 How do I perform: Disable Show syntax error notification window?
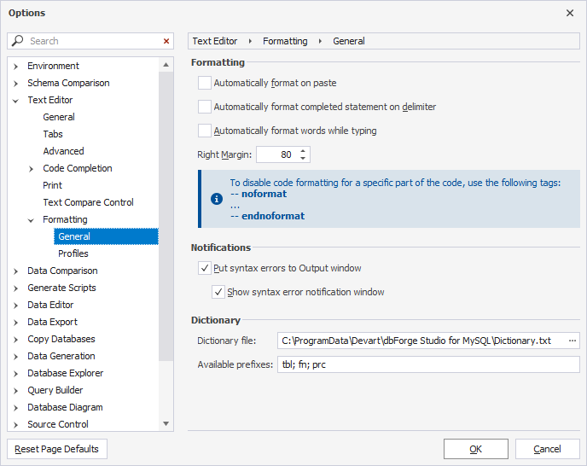pos(219,292)
